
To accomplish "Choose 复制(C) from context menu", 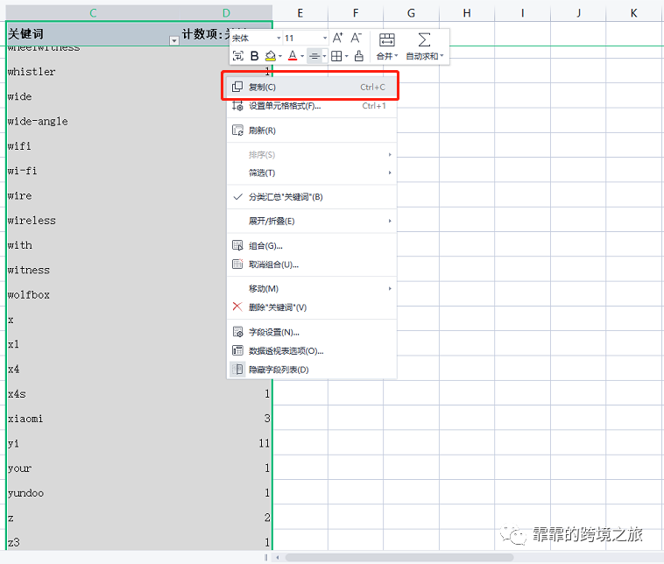I will click(312, 87).
